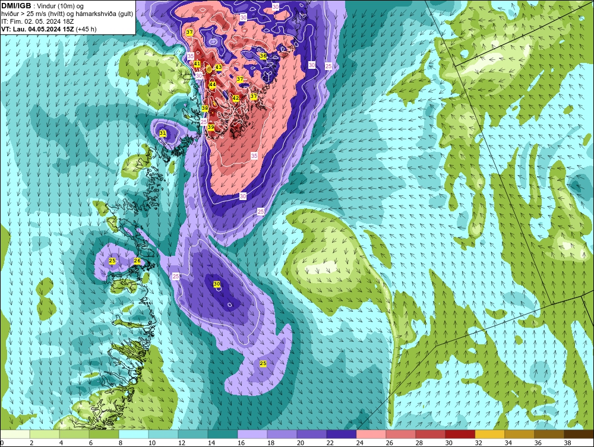Click the legend scale number 24
This screenshot has height=447, width=594.
coord(360,443)
